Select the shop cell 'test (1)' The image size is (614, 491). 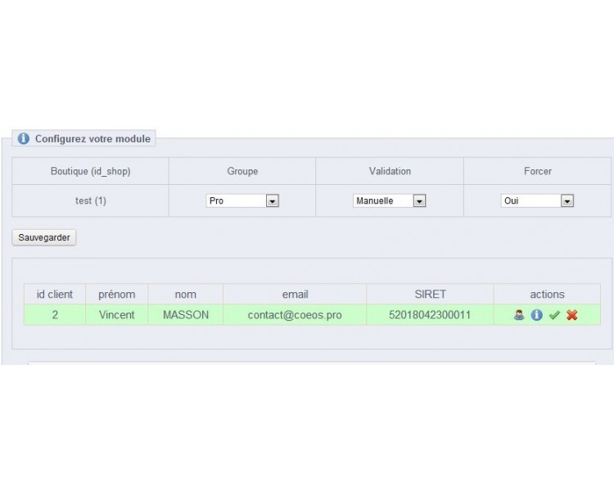click(90, 200)
